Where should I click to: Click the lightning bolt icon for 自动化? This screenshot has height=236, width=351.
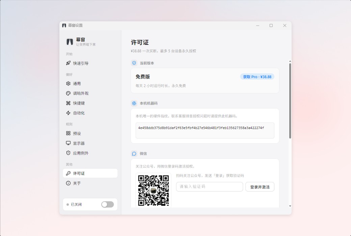click(68, 113)
